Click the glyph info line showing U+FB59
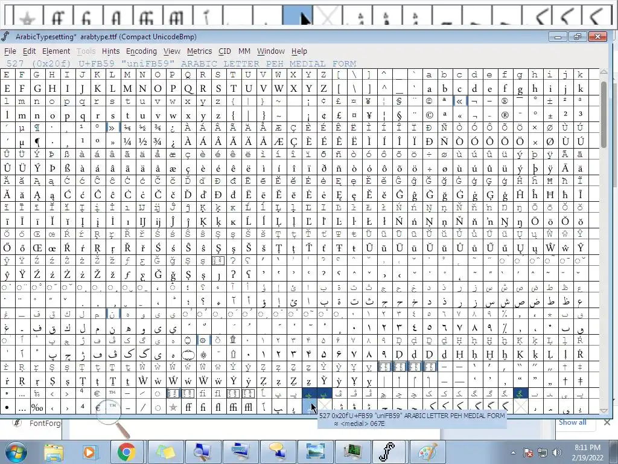This screenshot has width=618, height=464. point(181,63)
